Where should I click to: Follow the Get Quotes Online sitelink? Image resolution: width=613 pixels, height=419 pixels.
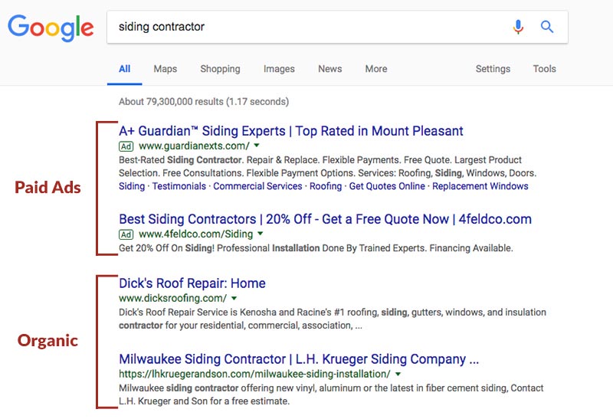pyautogui.click(x=387, y=186)
